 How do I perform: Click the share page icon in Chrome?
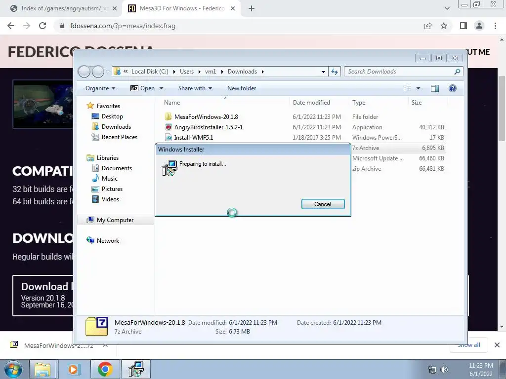click(x=428, y=26)
